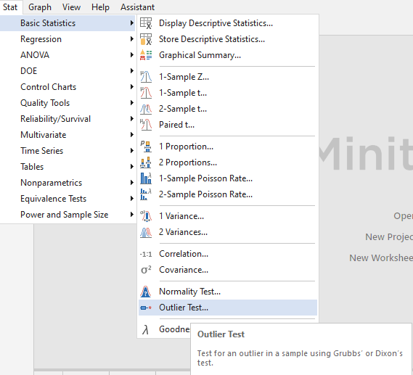Open the View menu

(x=71, y=7)
